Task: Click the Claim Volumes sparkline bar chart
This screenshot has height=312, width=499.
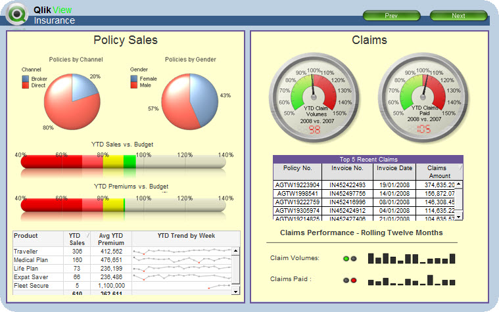Action: (x=412, y=258)
